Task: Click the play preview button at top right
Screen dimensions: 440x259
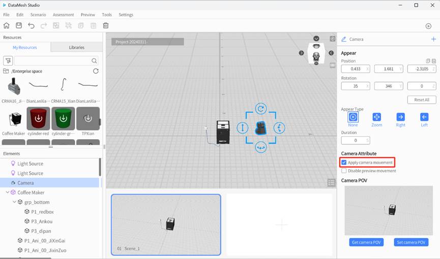Action: (428, 26)
